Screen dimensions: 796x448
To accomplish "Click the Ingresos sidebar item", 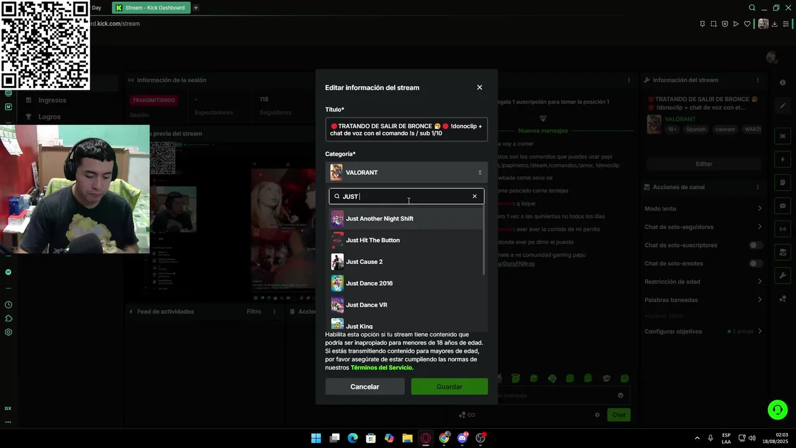I will click(x=52, y=100).
